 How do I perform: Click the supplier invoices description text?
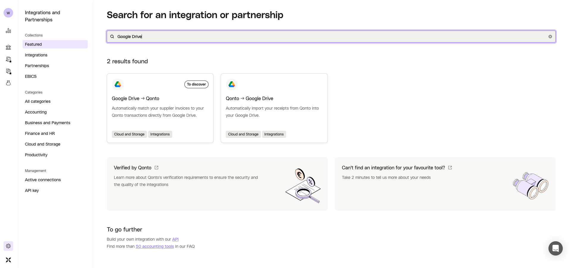click(158, 112)
